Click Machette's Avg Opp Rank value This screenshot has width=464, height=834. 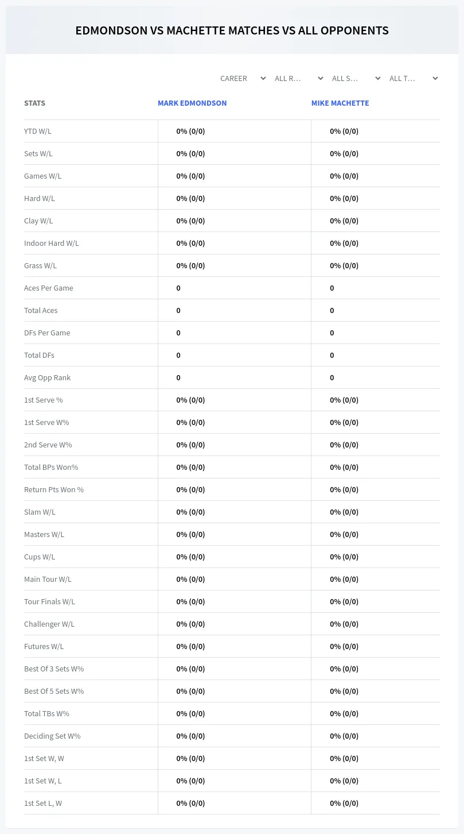(x=332, y=377)
